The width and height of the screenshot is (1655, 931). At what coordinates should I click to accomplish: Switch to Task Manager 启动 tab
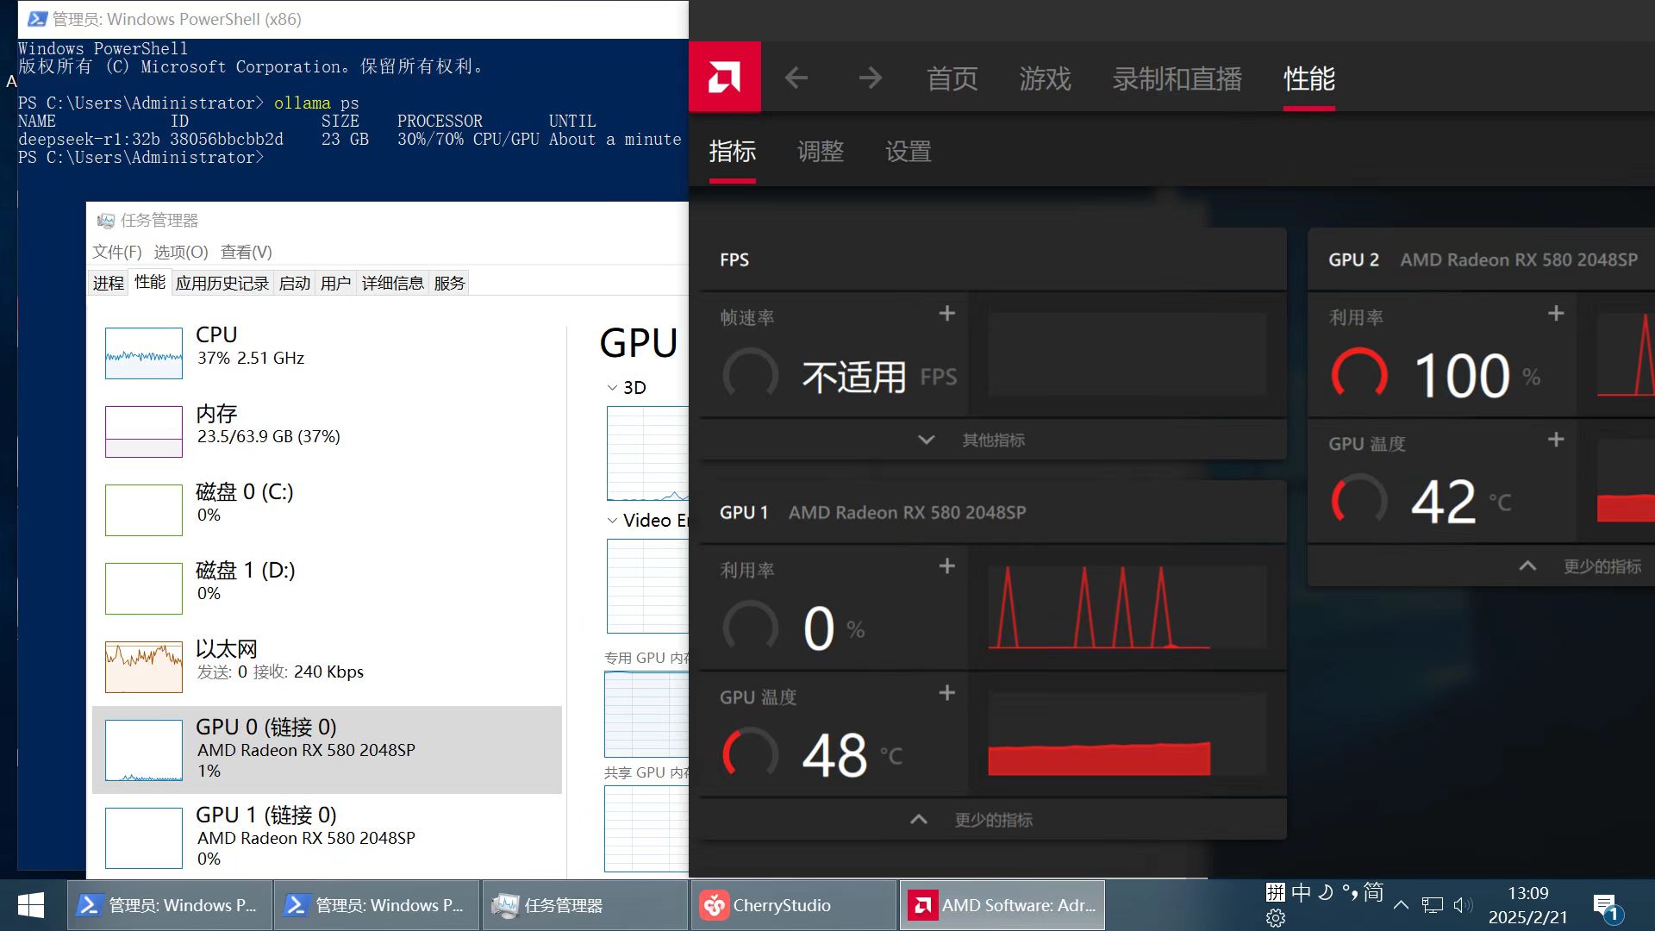tap(295, 283)
